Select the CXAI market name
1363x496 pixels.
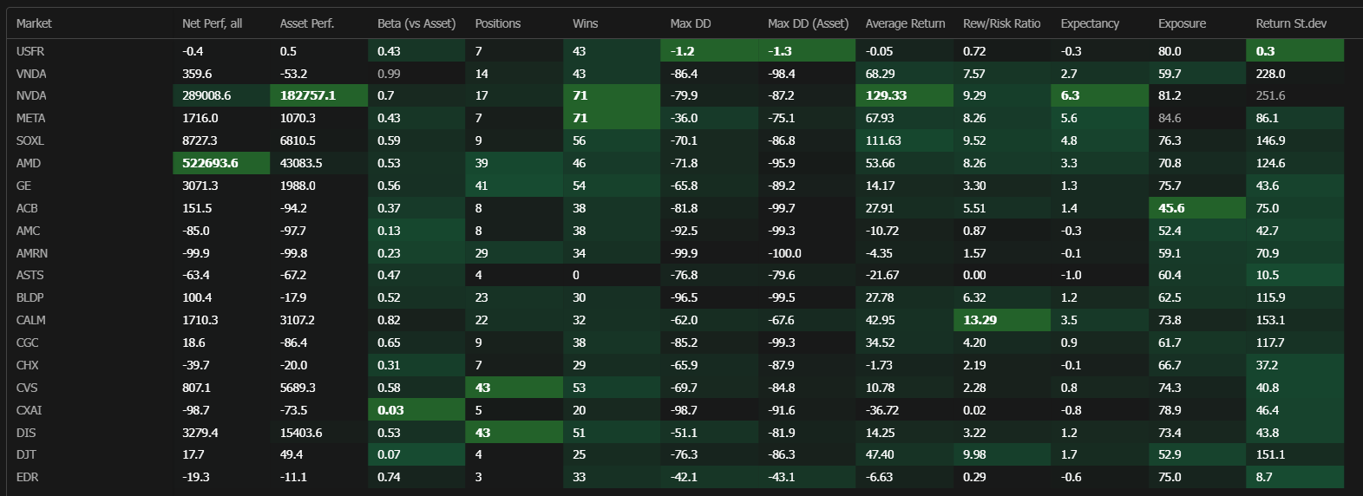pyautogui.click(x=29, y=410)
